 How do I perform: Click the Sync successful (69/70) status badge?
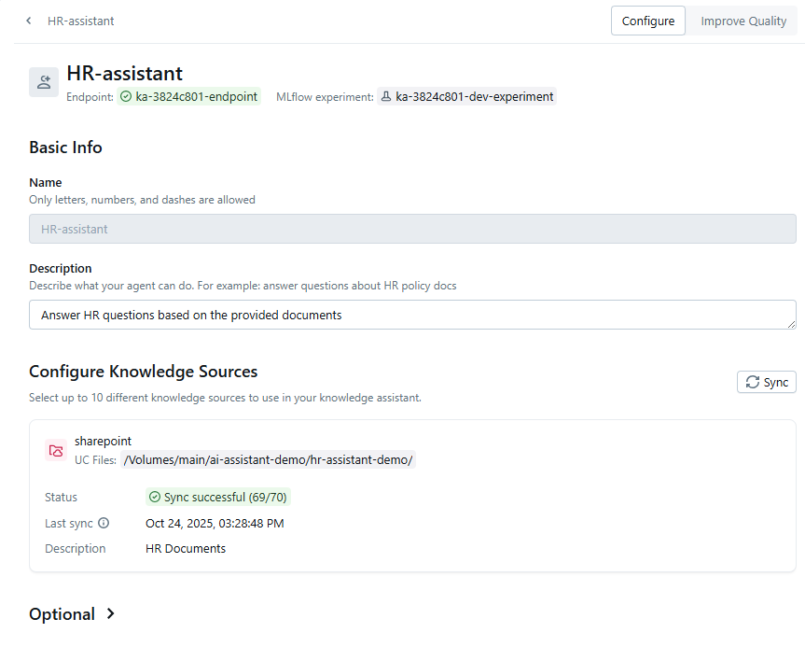[x=217, y=497]
